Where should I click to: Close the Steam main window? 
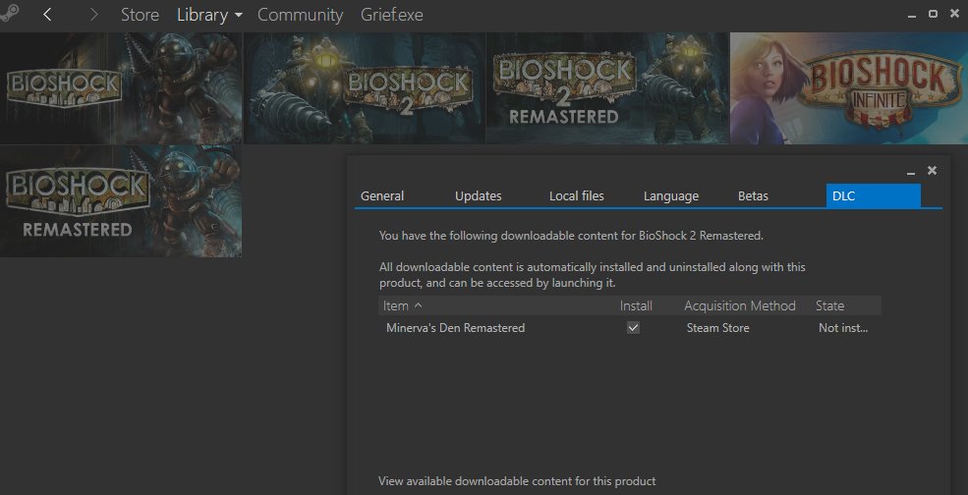(956, 14)
